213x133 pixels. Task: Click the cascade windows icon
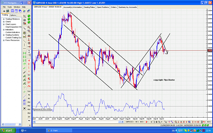click(20, 11)
